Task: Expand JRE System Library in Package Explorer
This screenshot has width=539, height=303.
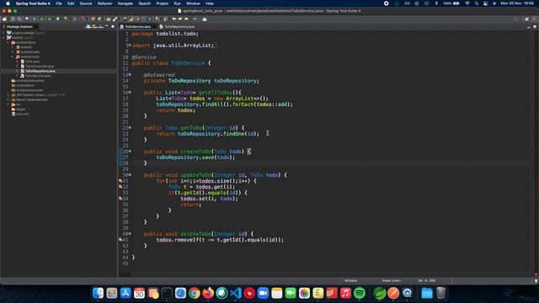Action: (8, 95)
